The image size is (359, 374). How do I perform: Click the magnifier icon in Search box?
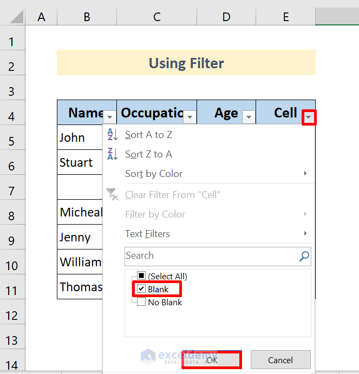pyautogui.click(x=304, y=256)
